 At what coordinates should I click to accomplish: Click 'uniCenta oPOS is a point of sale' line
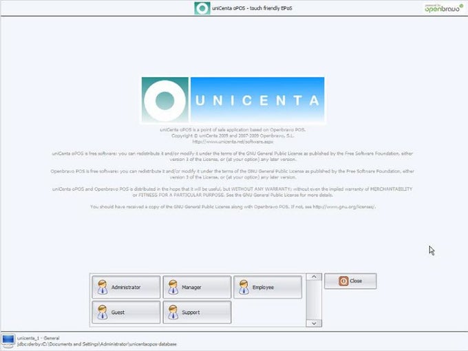(233, 130)
